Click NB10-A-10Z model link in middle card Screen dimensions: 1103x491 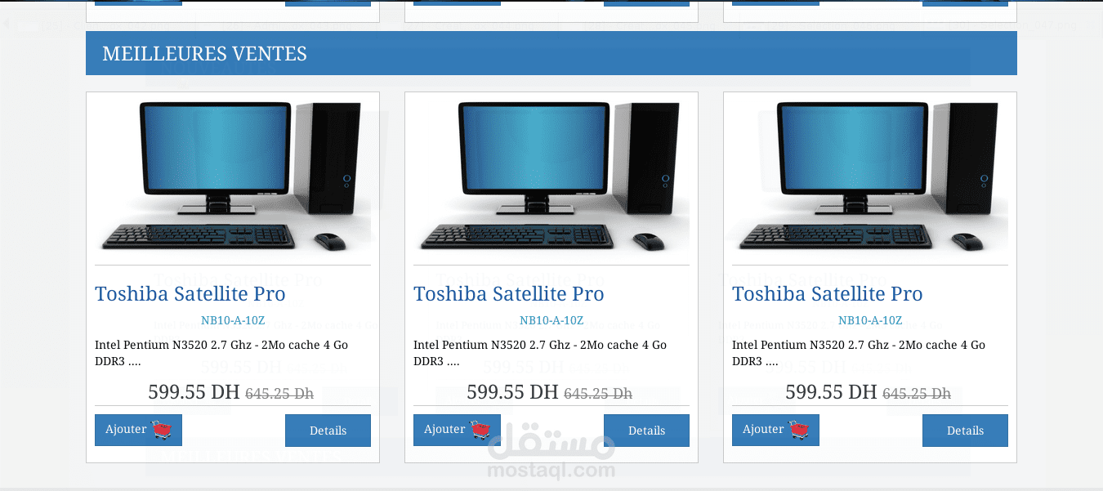pos(551,321)
